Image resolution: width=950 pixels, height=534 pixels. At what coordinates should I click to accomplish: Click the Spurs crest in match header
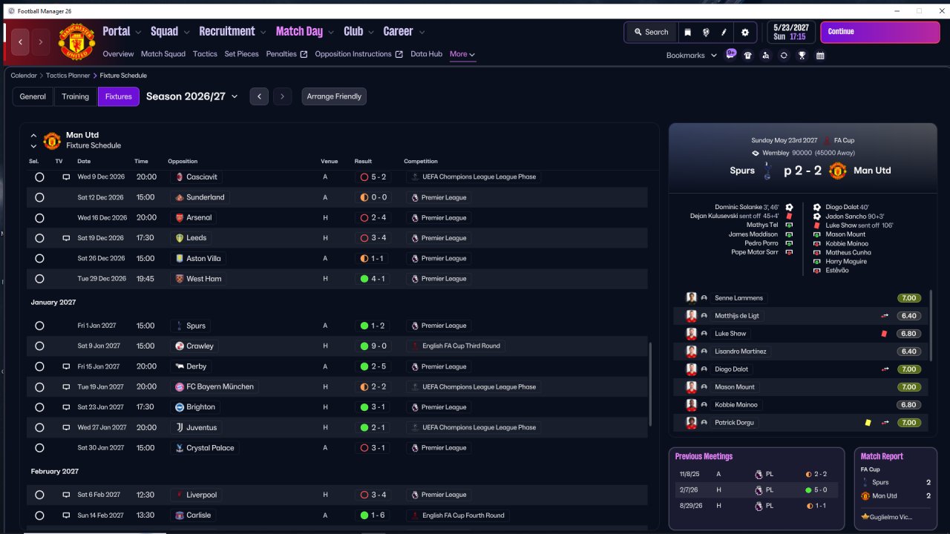coord(767,171)
